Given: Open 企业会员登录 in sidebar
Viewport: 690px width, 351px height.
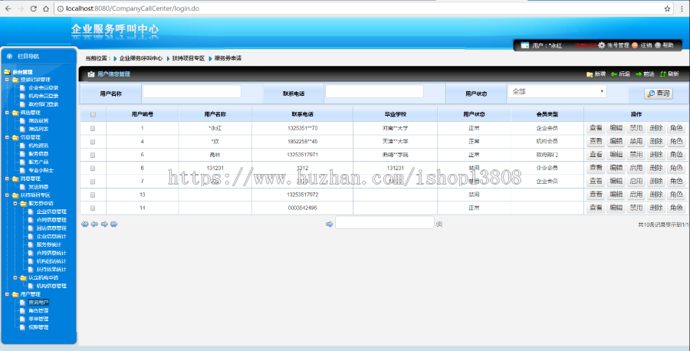Looking at the screenshot, I should (x=43, y=88).
